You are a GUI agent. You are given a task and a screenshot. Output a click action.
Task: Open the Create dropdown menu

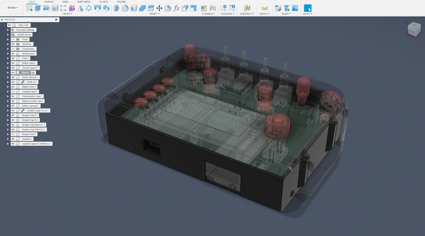point(67,14)
